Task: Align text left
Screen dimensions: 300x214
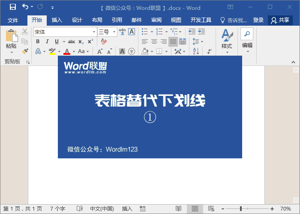Action: pos(145,42)
